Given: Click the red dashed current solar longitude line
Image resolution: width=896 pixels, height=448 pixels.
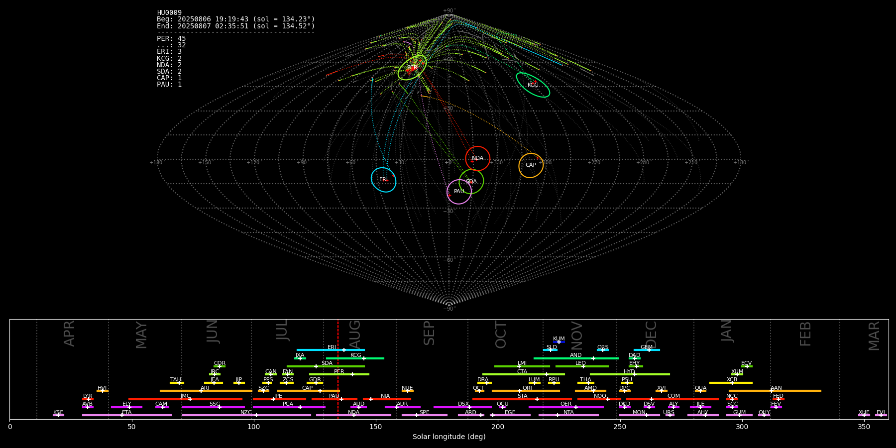Looking at the screenshot, I should pyautogui.click(x=338, y=369).
